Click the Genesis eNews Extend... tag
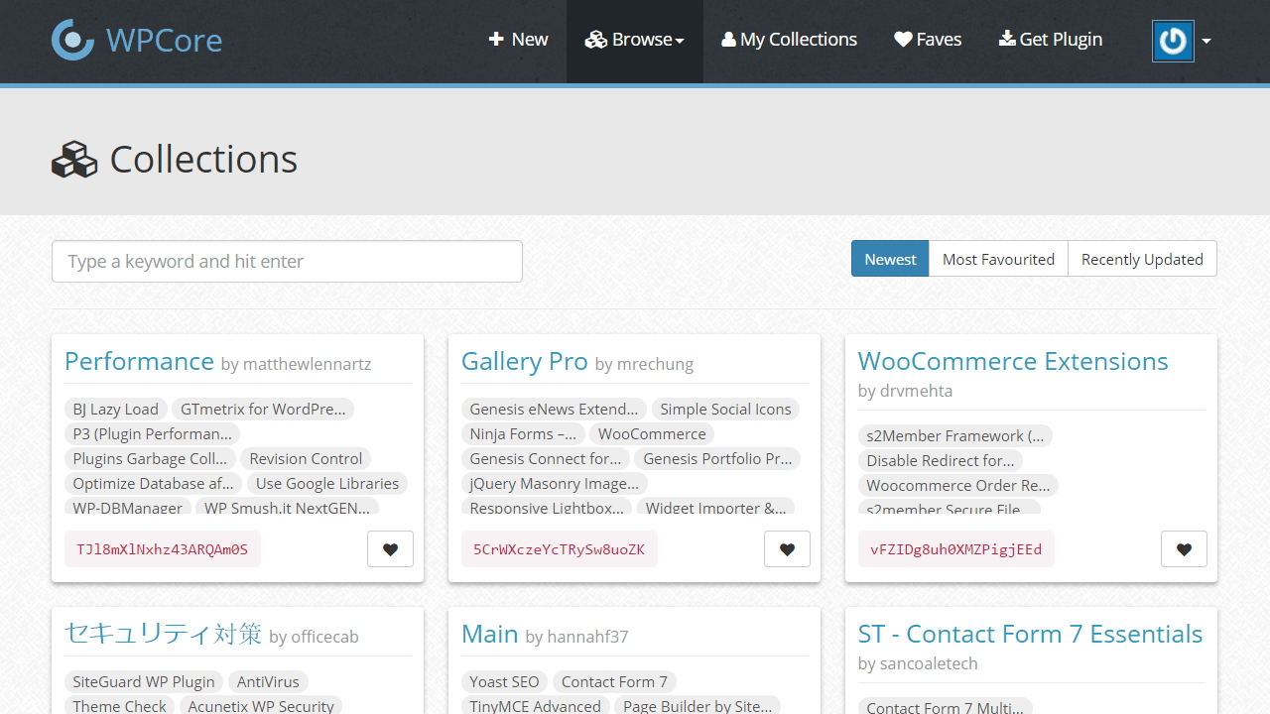 pyautogui.click(x=554, y=409)
